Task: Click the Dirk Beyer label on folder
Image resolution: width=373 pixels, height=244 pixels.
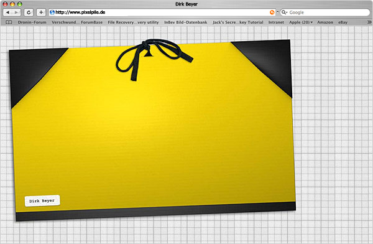Action: pos(42,201)
